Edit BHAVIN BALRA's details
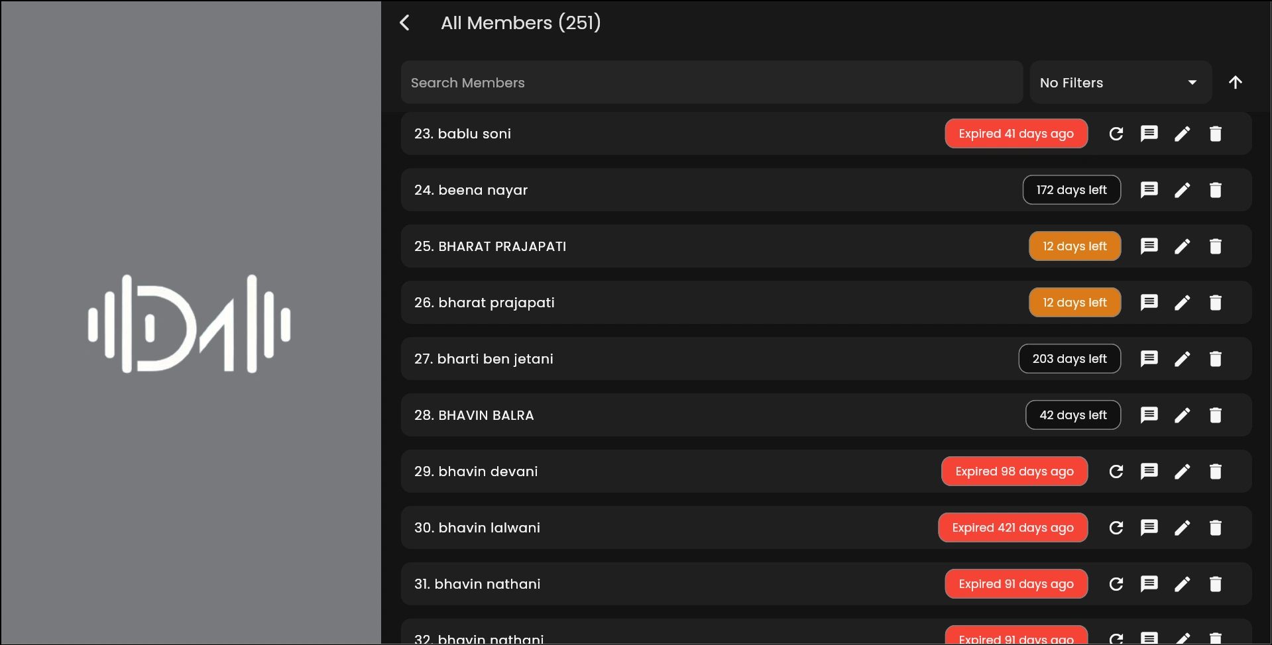This screenshot has height=645, width=1272. point(1182,415)
